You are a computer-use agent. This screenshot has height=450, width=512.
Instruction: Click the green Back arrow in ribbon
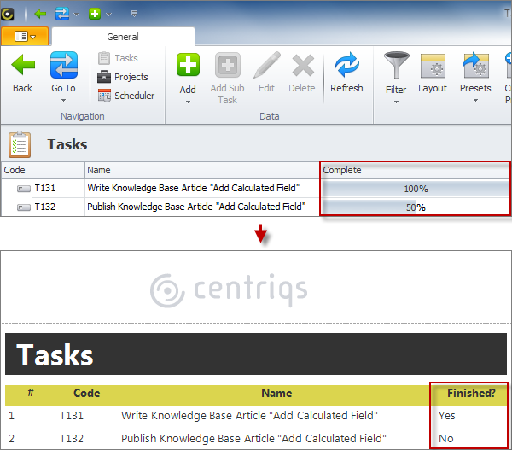click(22, 67)
